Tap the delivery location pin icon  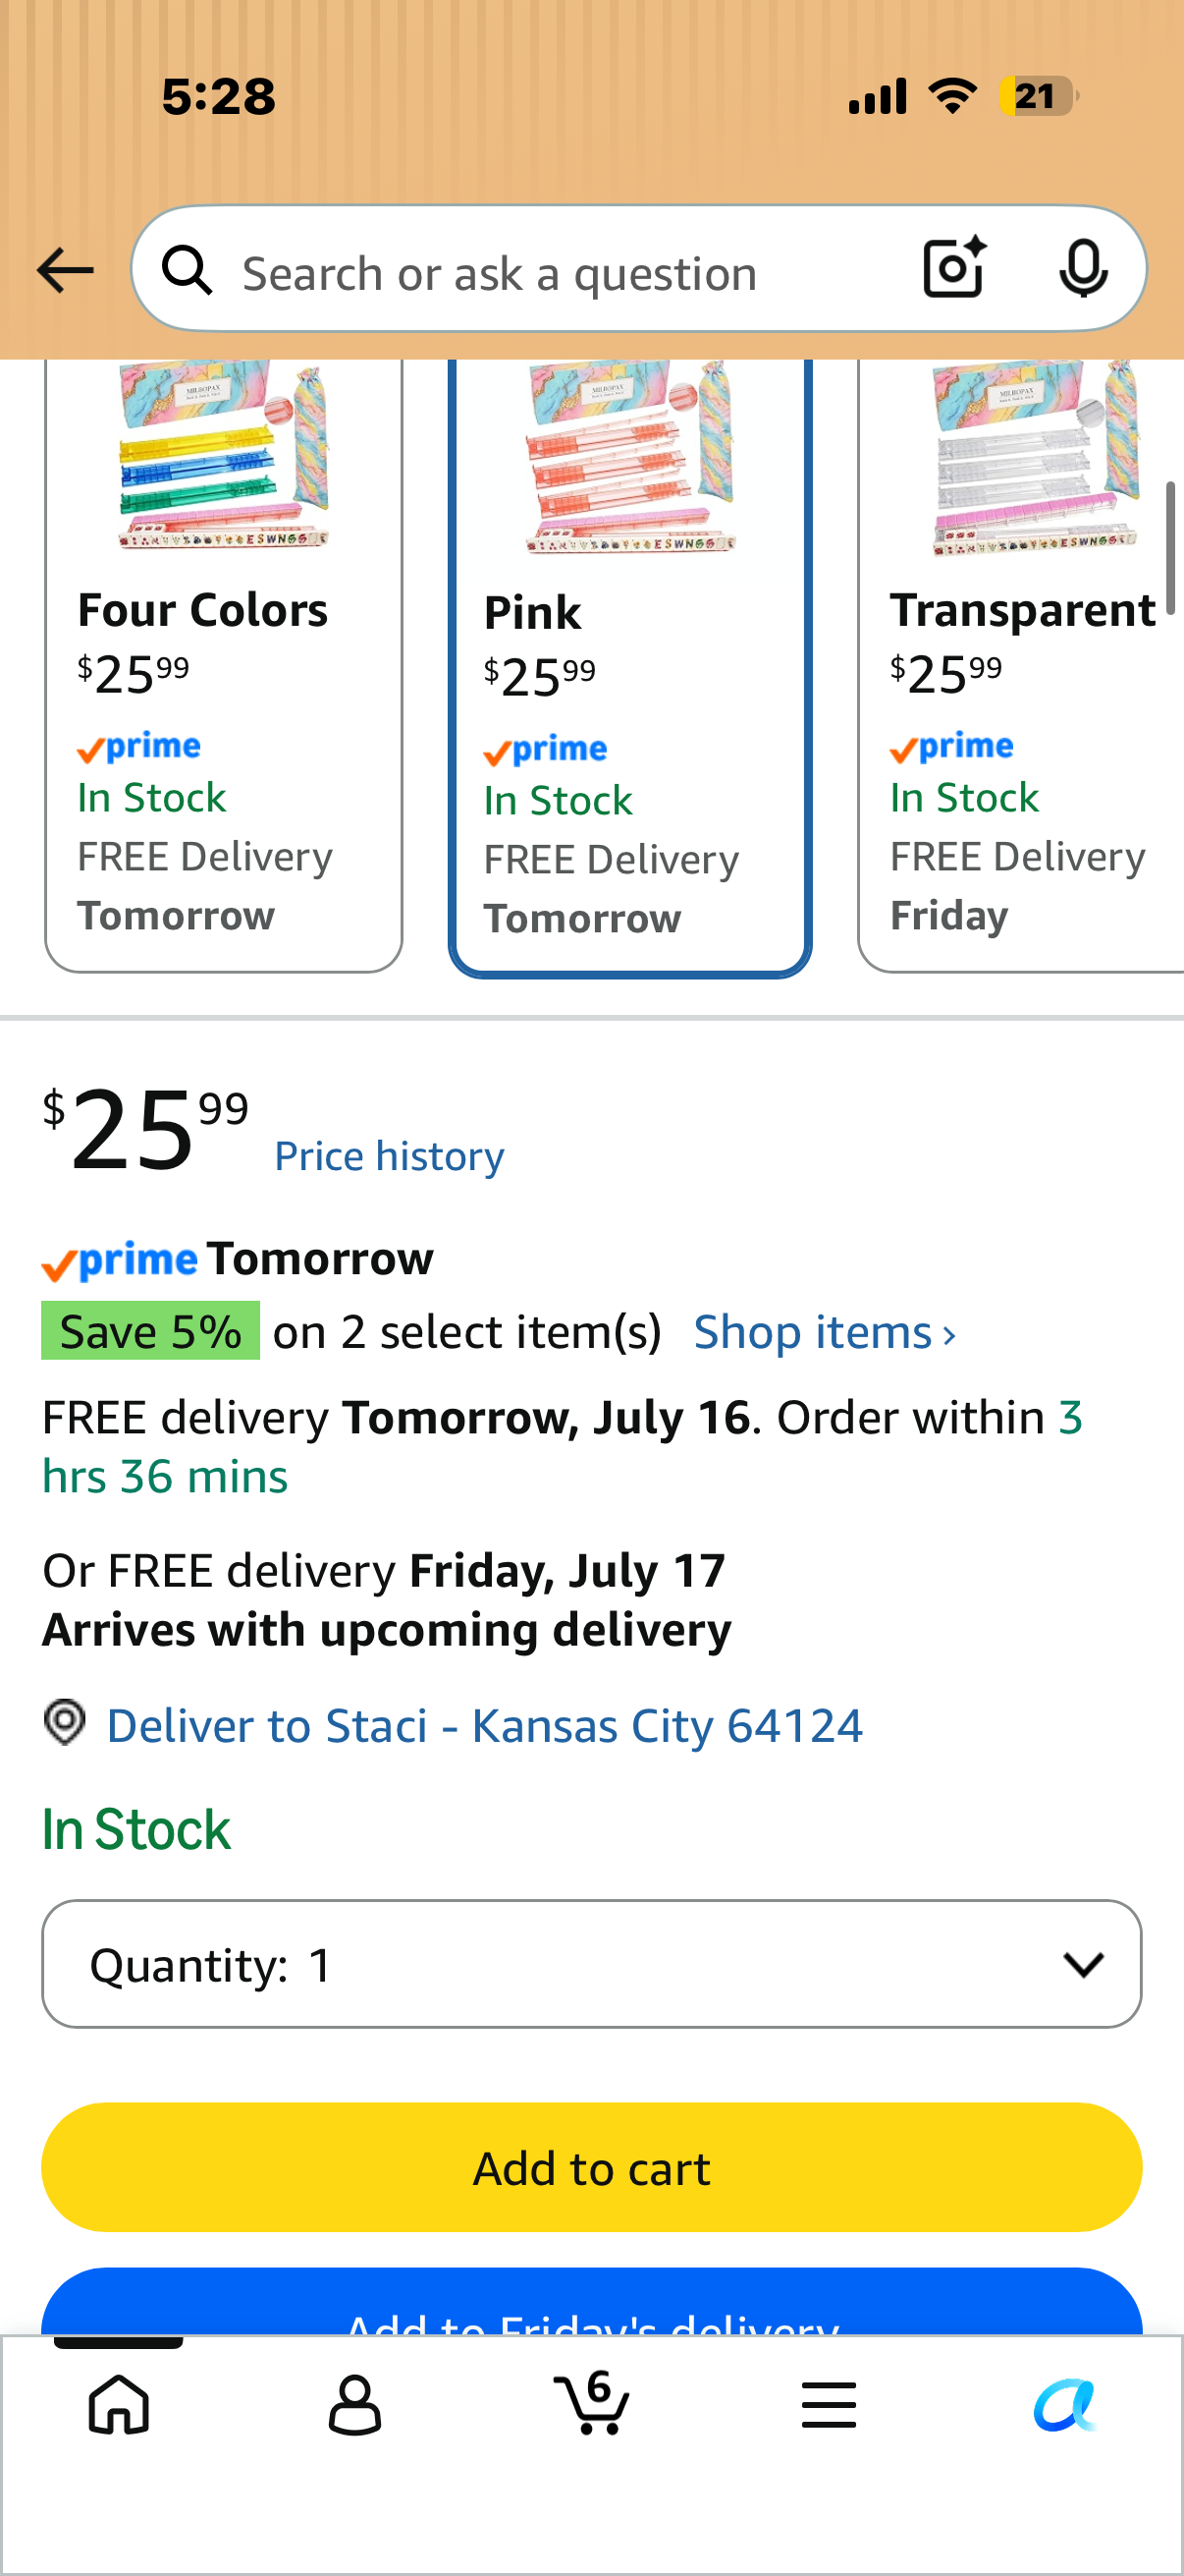65,1723
